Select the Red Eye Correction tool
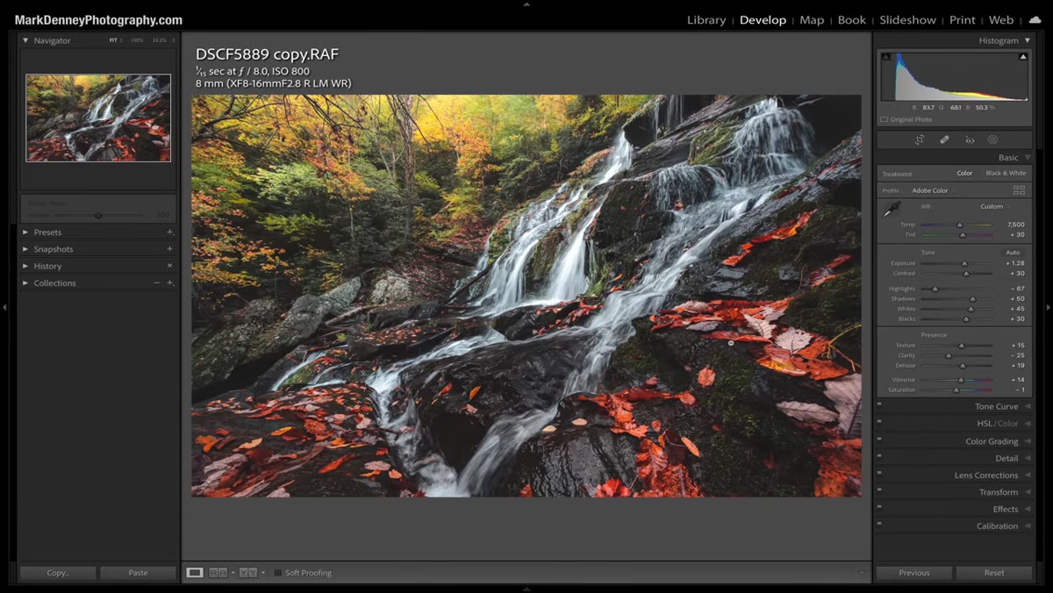The image size is (1053, 593). (970, 139)
